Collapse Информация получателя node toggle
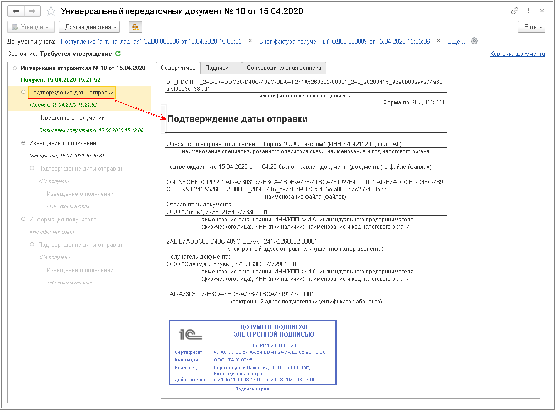This screenshot has height=410, width=555. click(24, 219)
